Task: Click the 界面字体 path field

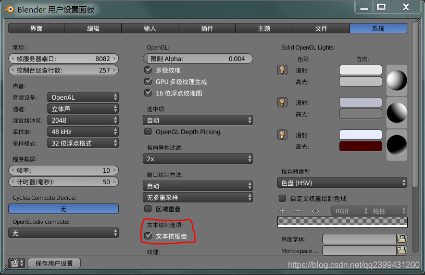Action: click(x=359, y=239)
